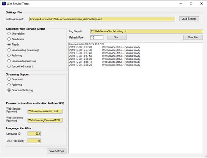Maximize the Web Service Tester window
The height and width of the screenshot is (158, 207).
(x=191, y=4)
